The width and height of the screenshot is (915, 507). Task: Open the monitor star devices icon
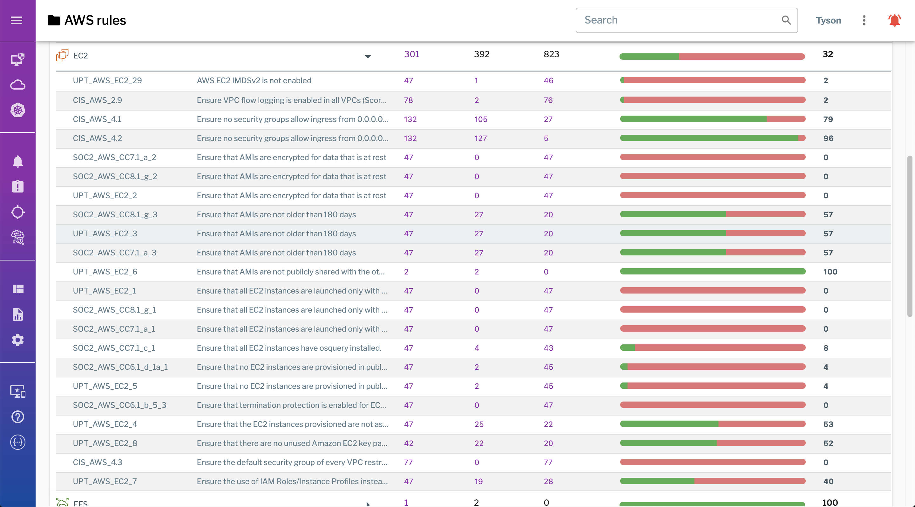(17, 391)
